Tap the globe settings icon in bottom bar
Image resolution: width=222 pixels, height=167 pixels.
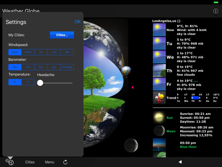point(10,162)
